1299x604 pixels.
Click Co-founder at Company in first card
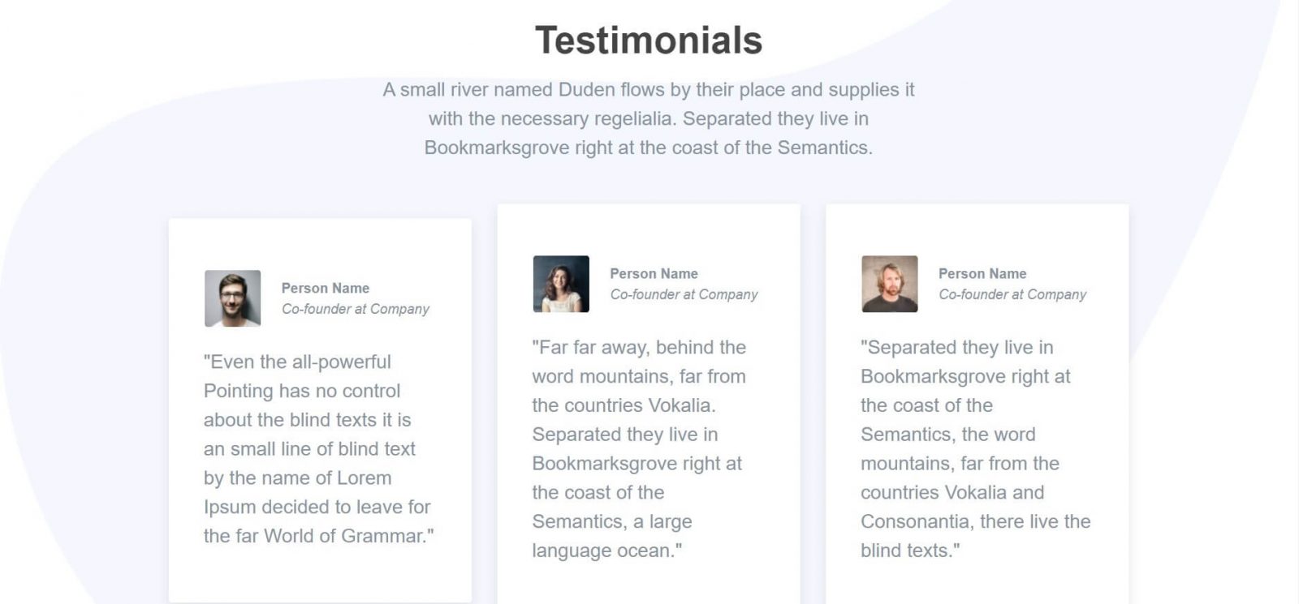click(x=356, y=309)
